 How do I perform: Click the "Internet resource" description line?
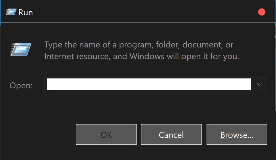[x=77, y=56]
